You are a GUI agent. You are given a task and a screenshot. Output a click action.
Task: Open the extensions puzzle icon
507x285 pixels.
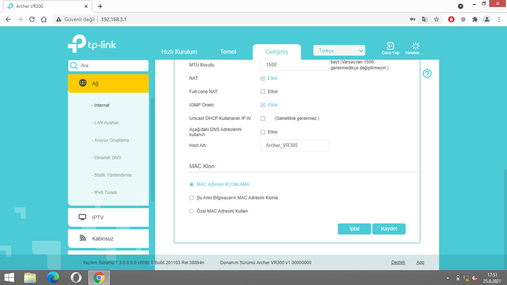point(475,19)
